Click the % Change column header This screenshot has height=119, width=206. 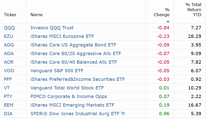(x=162, y=12)
